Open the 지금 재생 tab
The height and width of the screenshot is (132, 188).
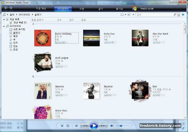(x=41, y=8)
